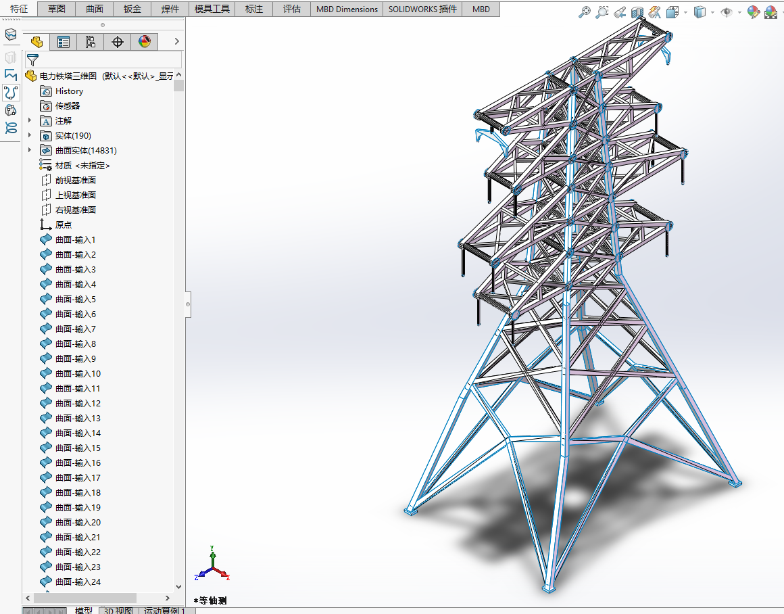Click the feature tree filter funnel icon

(x=32, y=60)
